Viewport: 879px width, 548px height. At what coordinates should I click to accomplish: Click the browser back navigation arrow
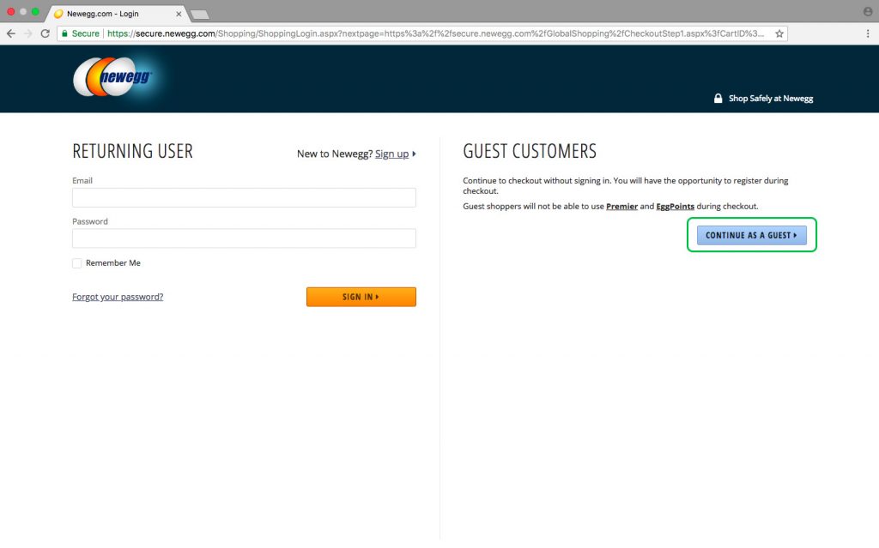tap(9, 33)
